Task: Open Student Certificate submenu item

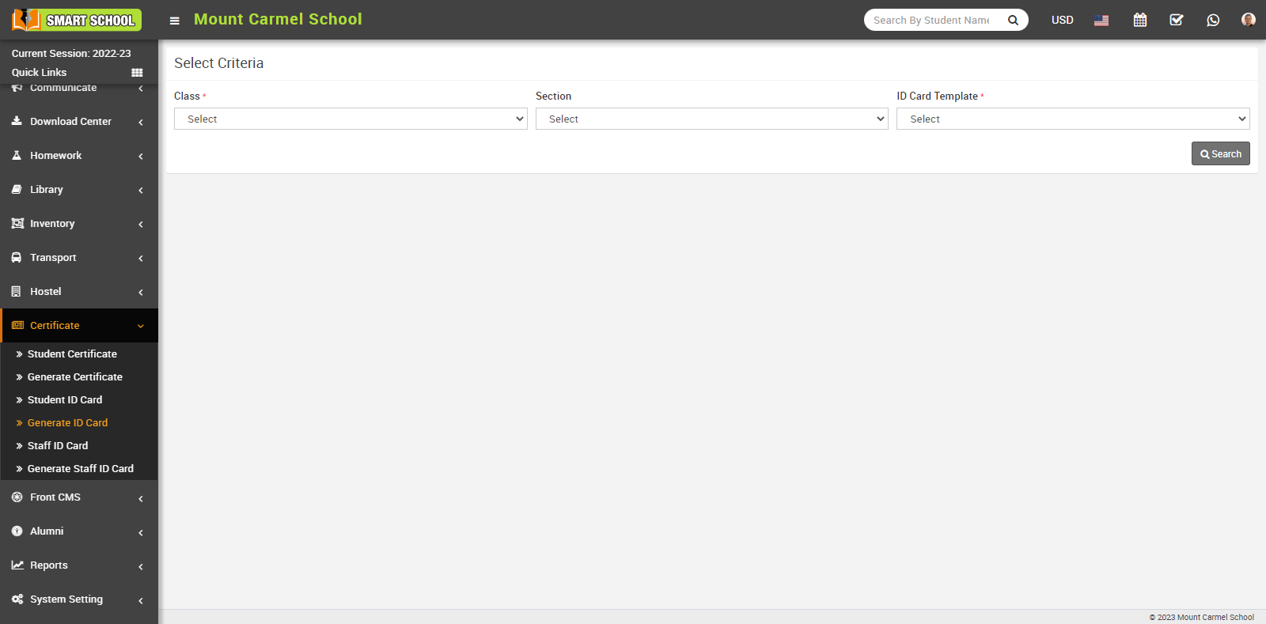Action: (72, 354)
